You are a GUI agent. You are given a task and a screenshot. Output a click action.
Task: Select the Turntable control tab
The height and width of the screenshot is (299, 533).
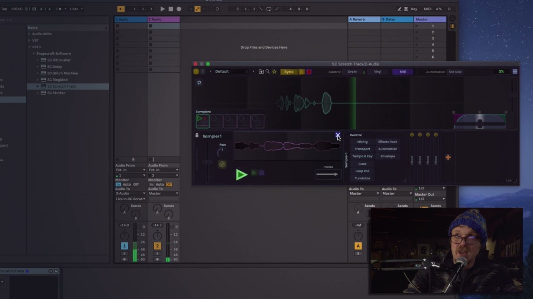pyautogui.click(x=362, y=179)
